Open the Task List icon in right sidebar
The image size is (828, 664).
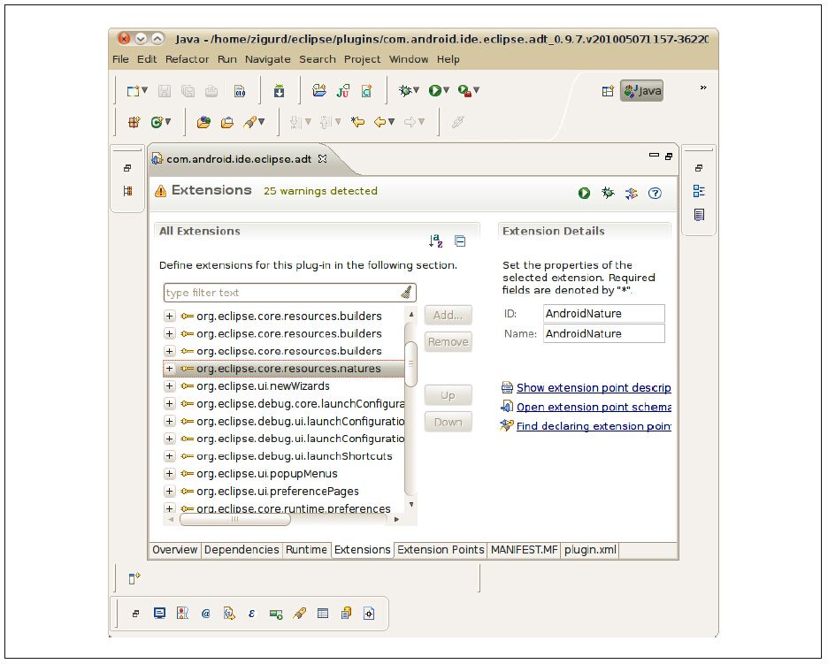[x=699, y=215]
